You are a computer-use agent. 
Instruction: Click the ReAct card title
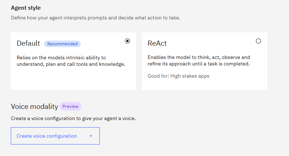tap(157, 43)
